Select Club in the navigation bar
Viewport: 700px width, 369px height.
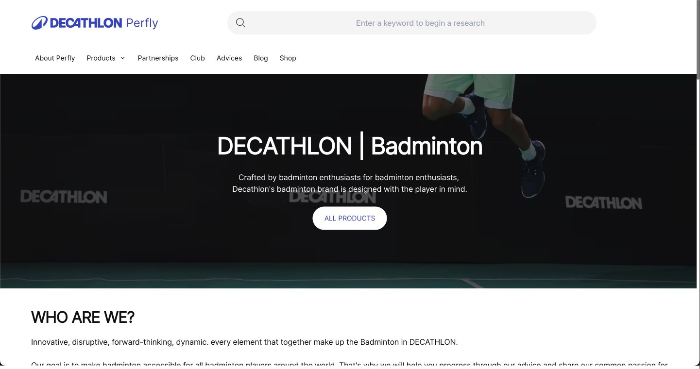click(197, 58)
